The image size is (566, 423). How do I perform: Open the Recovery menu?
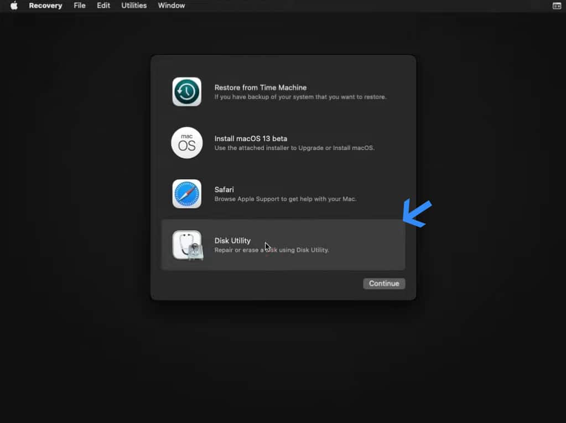[45, 6]
